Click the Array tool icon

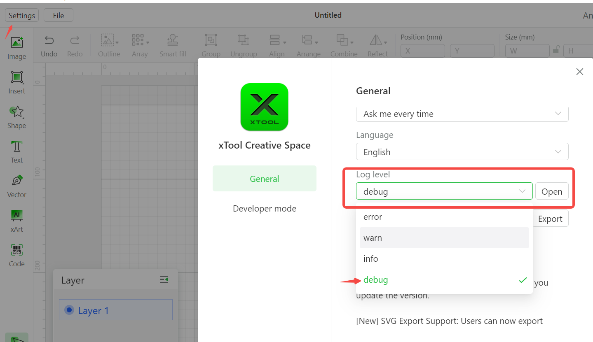[x=137, y=40]
